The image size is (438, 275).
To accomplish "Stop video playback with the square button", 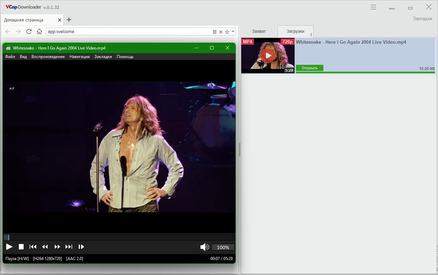I will click(21, 247).
